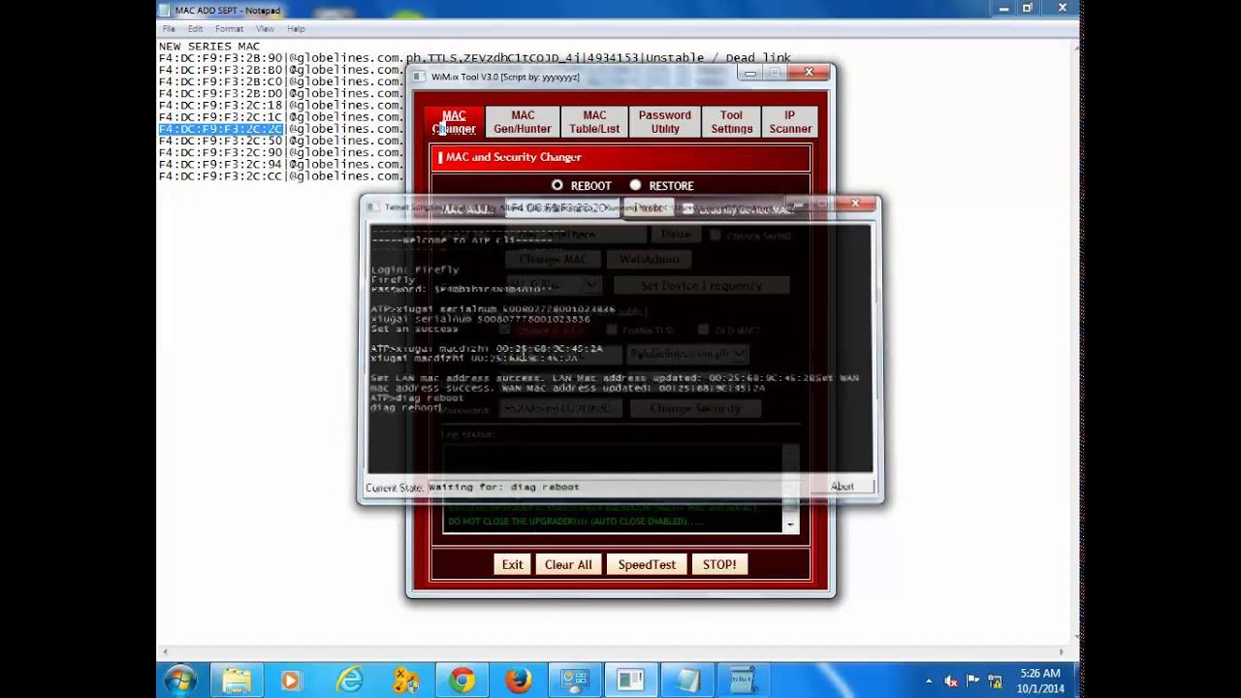This screenshot has width=1241, height=698.
Task: Click the "MAC and Security Changer" header
Action: 513,157
